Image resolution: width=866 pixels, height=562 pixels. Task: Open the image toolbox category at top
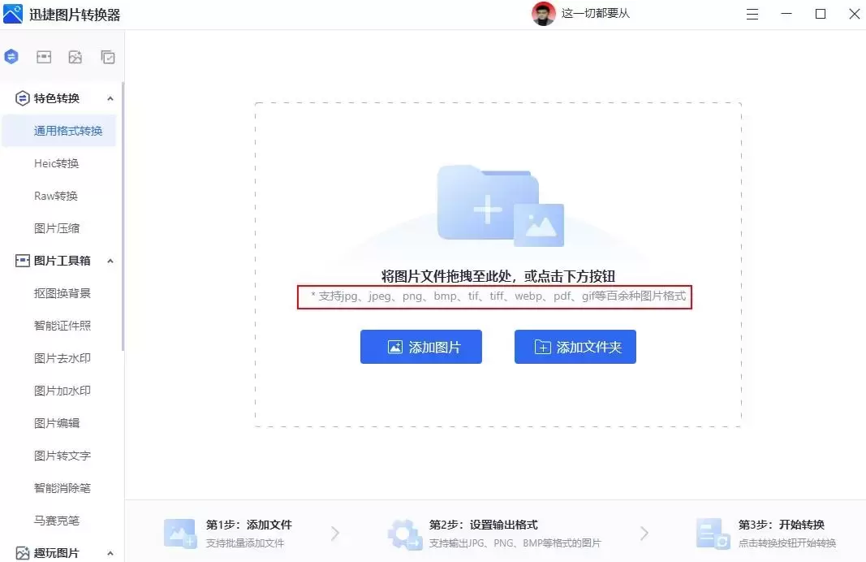[43, 57]
